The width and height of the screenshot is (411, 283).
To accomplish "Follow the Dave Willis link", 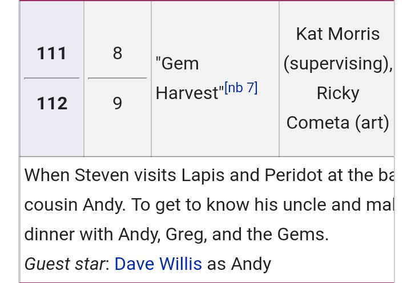I will tap(158, 264).
